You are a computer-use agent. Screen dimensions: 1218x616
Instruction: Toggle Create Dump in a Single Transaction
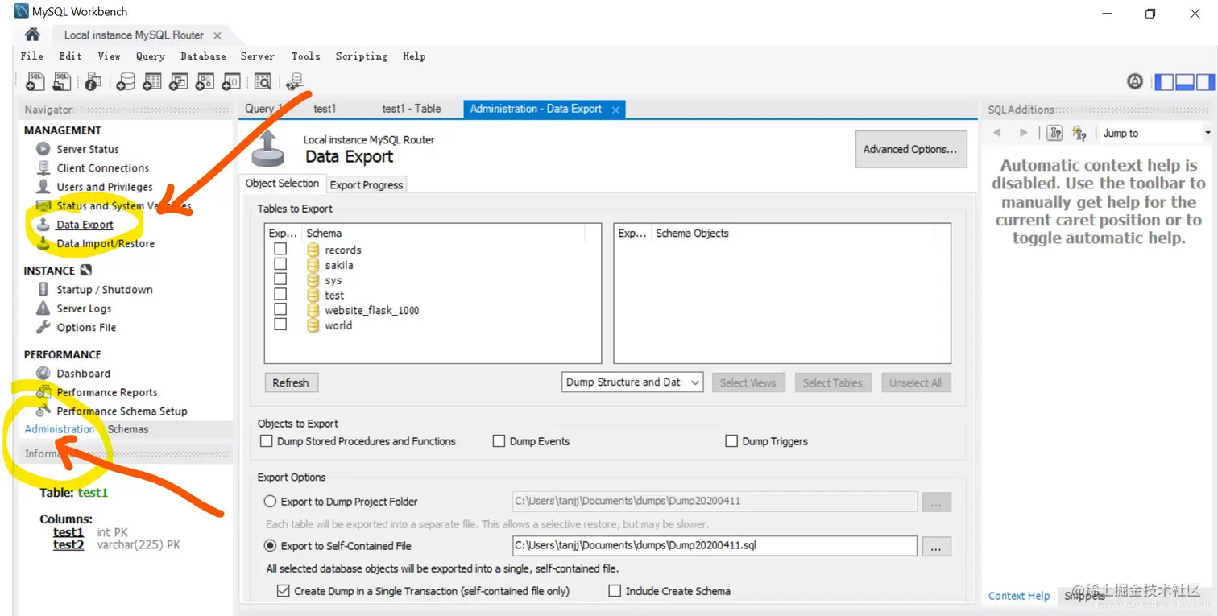tap(283, 591)
